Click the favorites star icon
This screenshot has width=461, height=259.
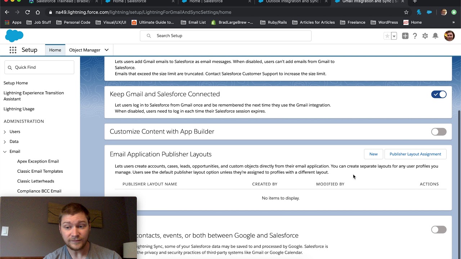coord(387,36)
